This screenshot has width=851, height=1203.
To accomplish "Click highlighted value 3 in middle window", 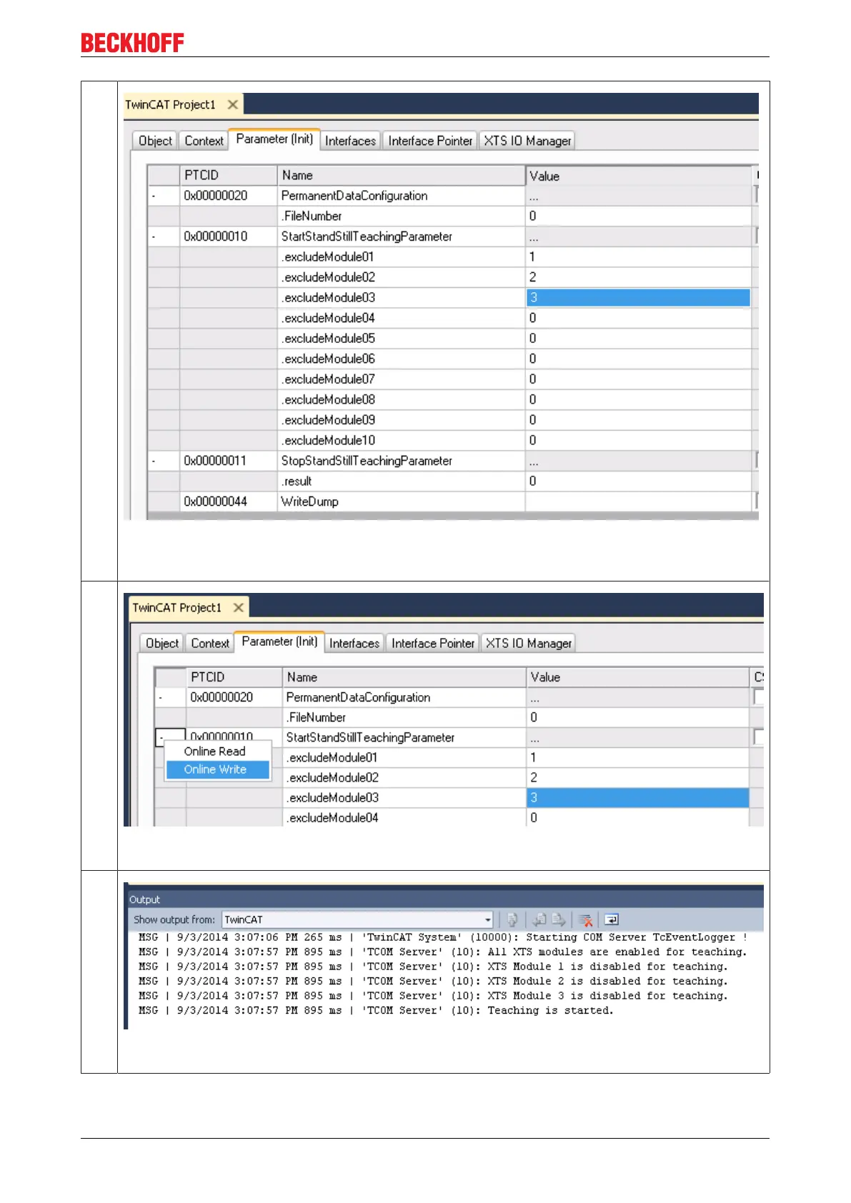I will coord(637,797).
